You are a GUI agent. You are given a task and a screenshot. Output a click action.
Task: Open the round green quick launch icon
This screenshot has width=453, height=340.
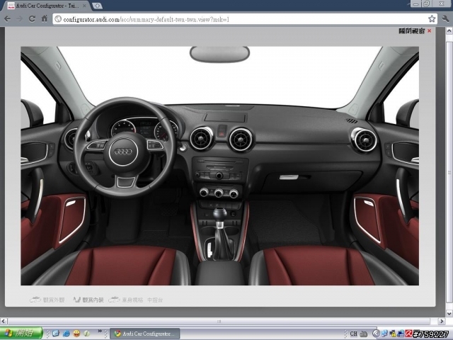(86, 334)
